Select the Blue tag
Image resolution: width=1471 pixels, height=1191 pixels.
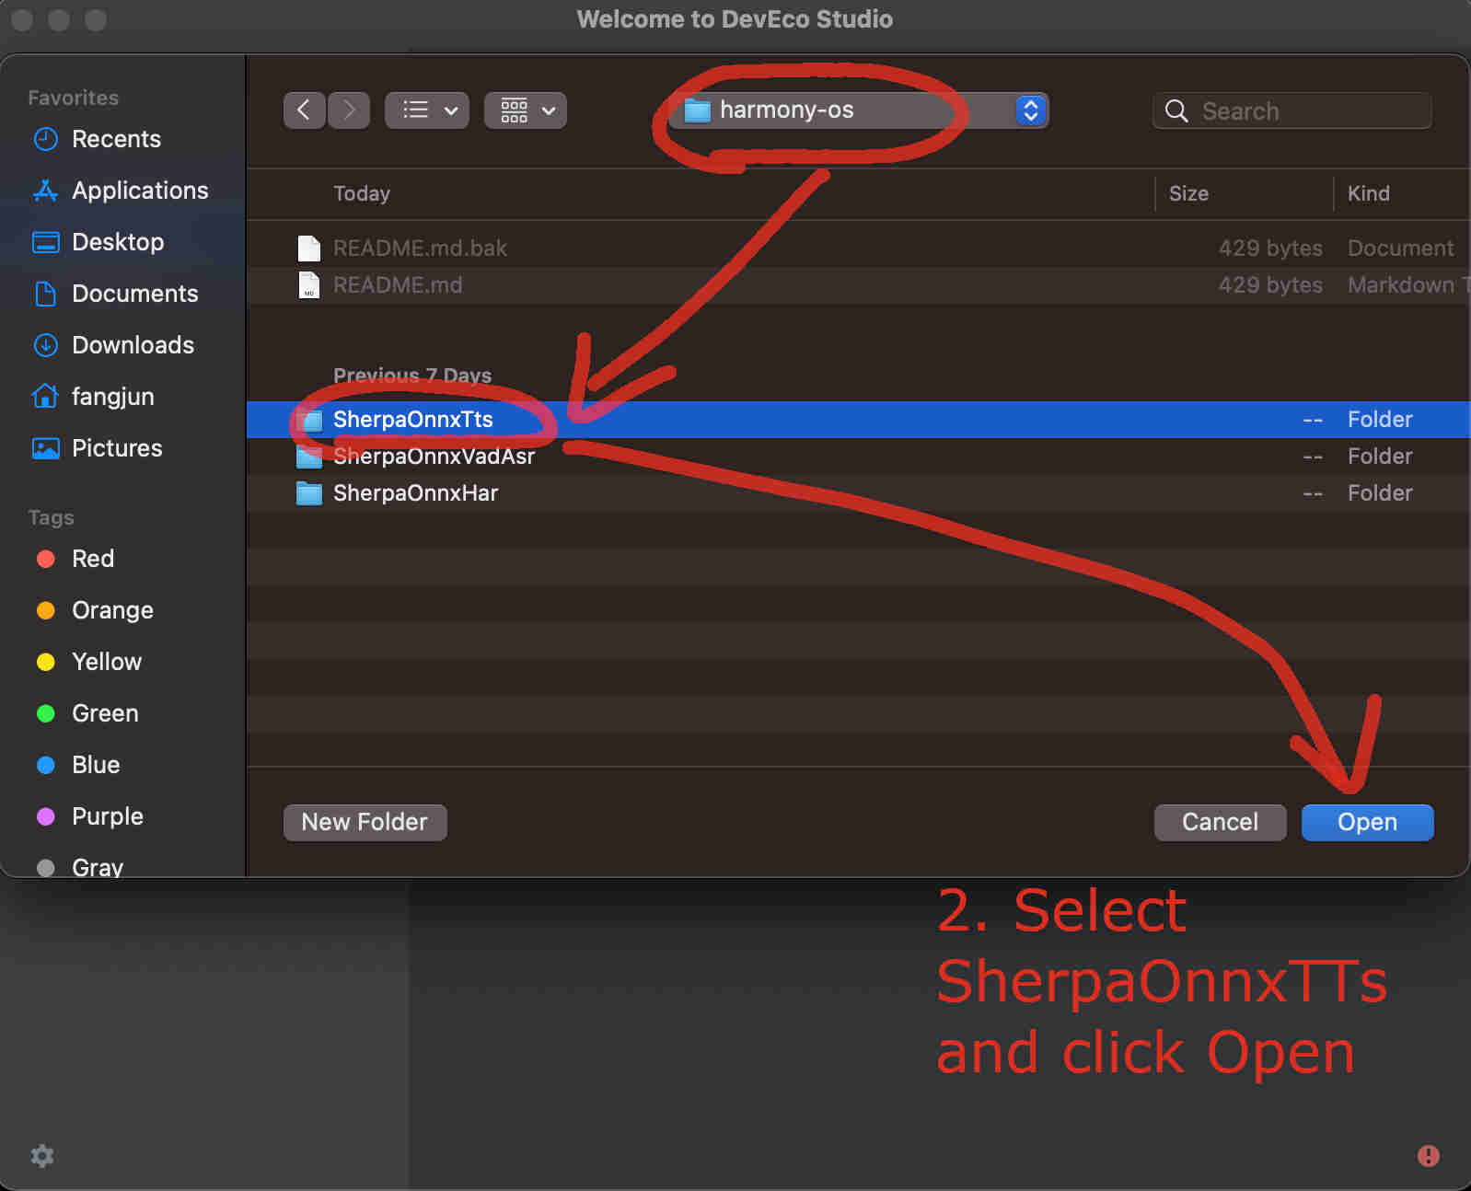pyautogui.click(x=78, y=765)
